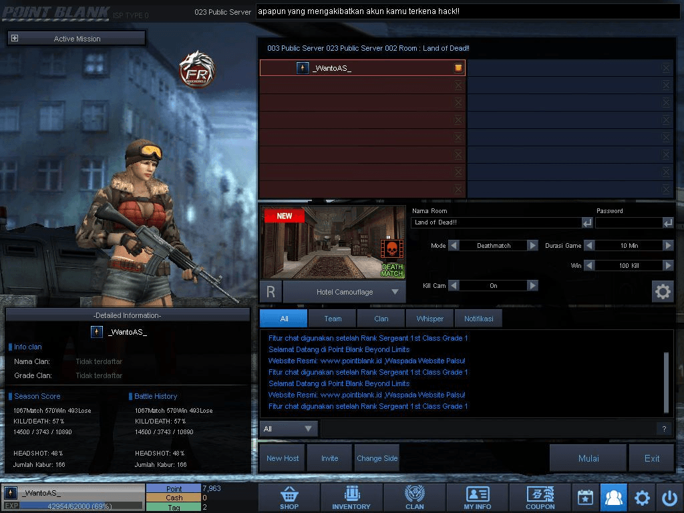
Task: Click the Change Side button
Action: [377, 458]
